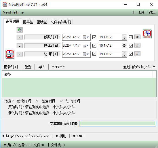Click the # button in 创建时间 row

pyautogui.click(x=137, y=45)
